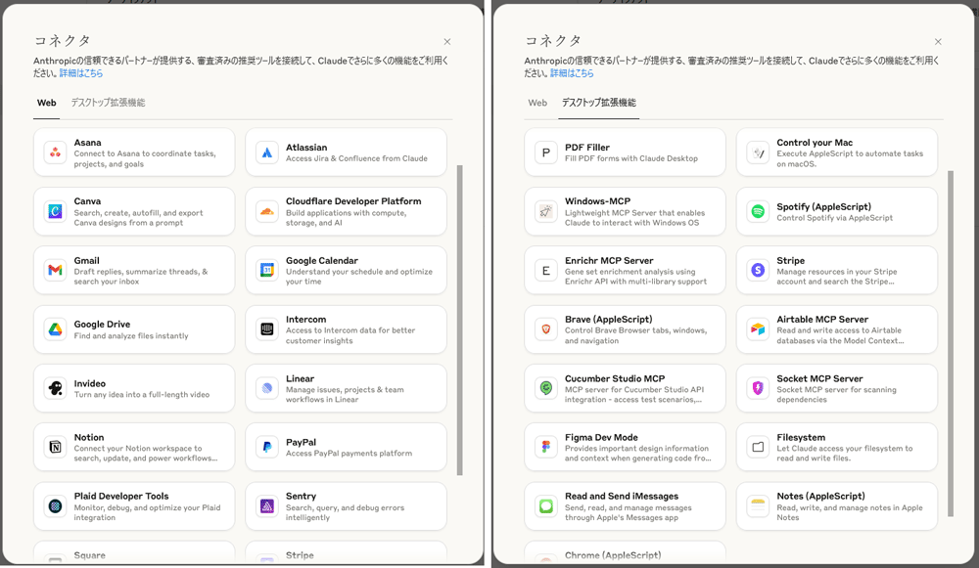Image resolution: width=979 pixels, height=568 pixels.
Task: Select the Gmail envelope icon
Action: pos(56,271)
